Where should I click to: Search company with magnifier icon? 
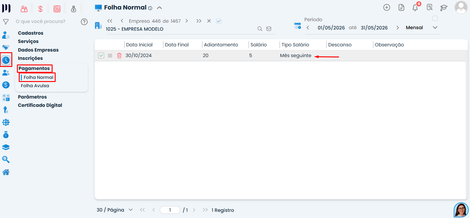click(x=260, y=29)
